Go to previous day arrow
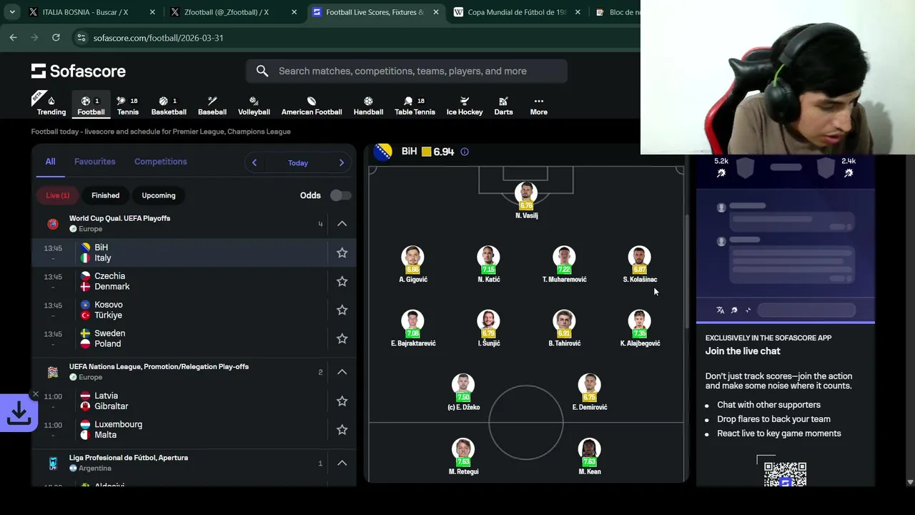 point(254,163)
